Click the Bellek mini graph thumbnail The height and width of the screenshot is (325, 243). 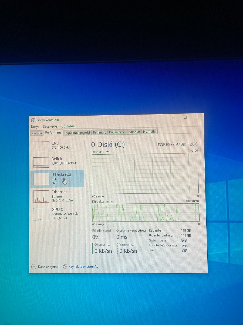click(x=41, y=162)
